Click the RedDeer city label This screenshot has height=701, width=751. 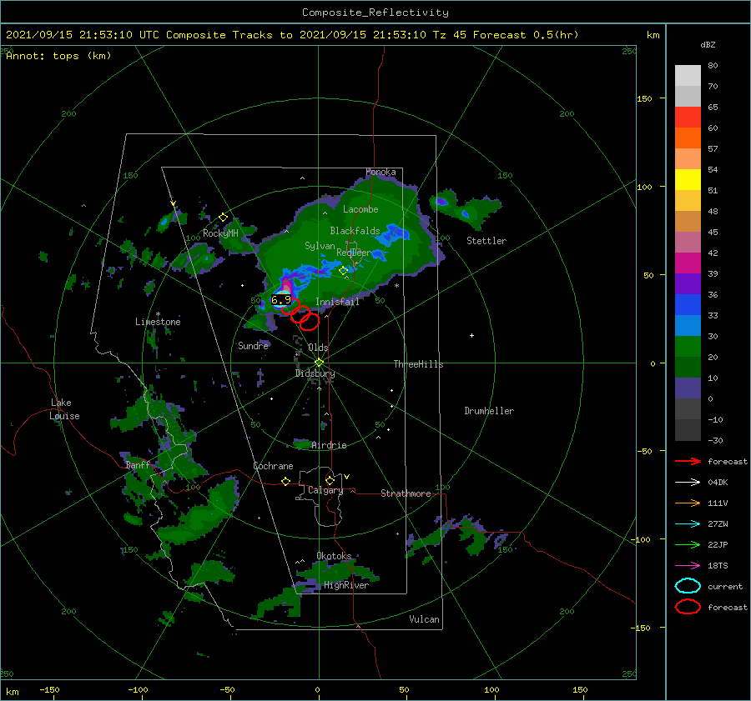click(354, 253)
